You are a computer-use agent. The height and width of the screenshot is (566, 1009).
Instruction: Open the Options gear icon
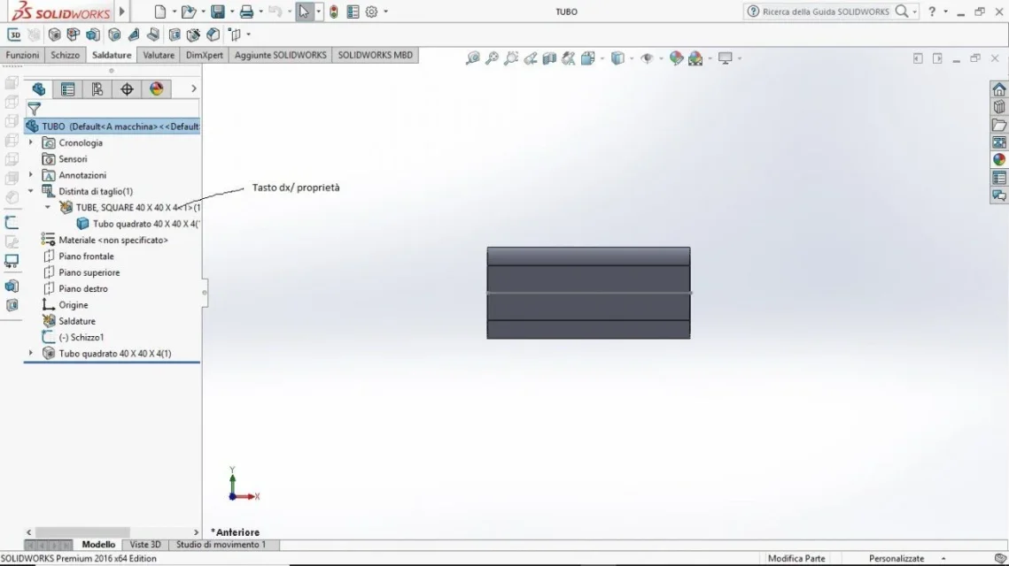tap(371, 11)
